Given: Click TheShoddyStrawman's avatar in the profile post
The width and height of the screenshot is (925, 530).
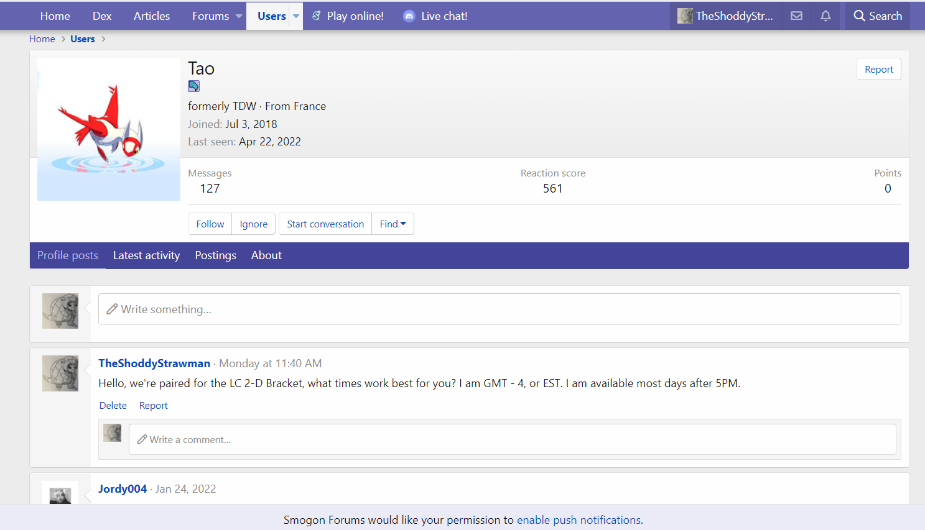Looking at the screenshot, I should (60, 373).
